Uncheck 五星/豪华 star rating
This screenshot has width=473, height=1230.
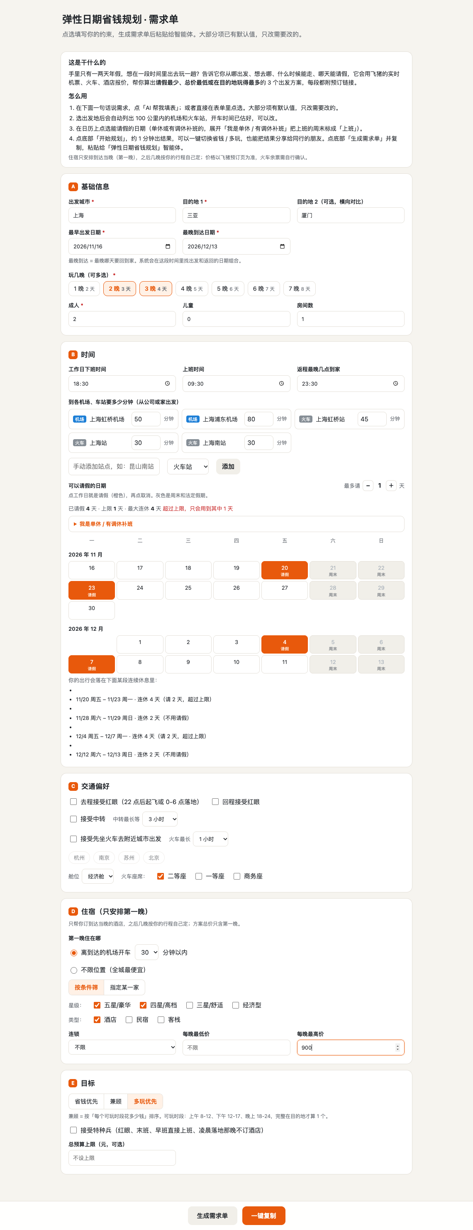click(x=97, y=1005)
